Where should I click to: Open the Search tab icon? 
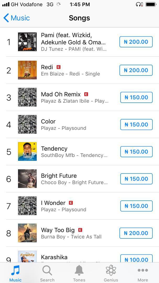(x=47, y=270)
